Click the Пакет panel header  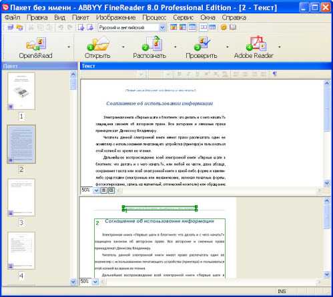(39, 66)
